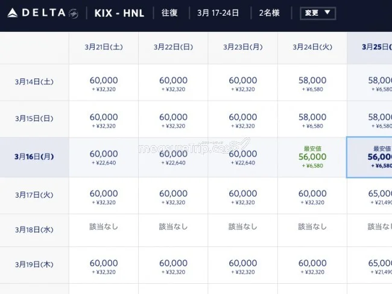Click the SkyTeam emblem beside Delta logo
392x294 pixels.
tap(74, 13)
